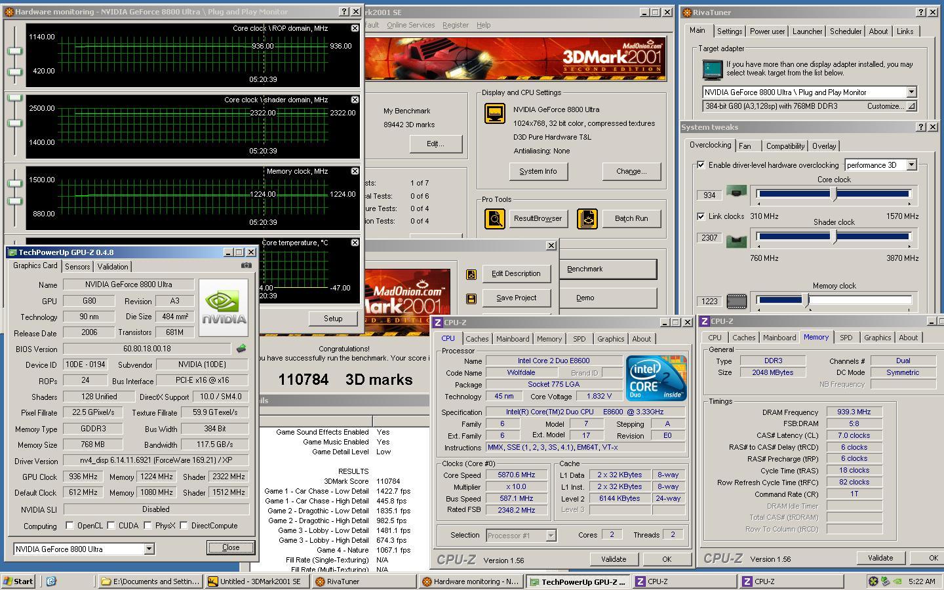Toggle the DirectCompute checkbox in GPU-Z

pyautogui.click(x=184, y=525)
